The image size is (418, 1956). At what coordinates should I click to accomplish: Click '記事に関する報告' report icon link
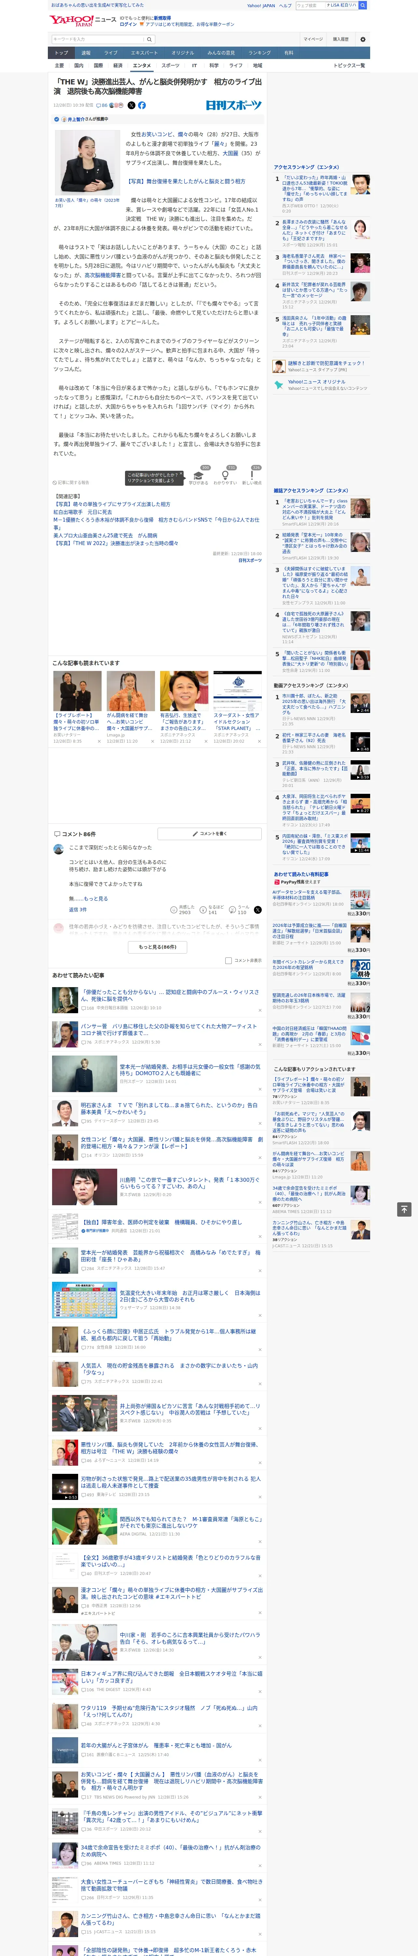pos(71,482)
